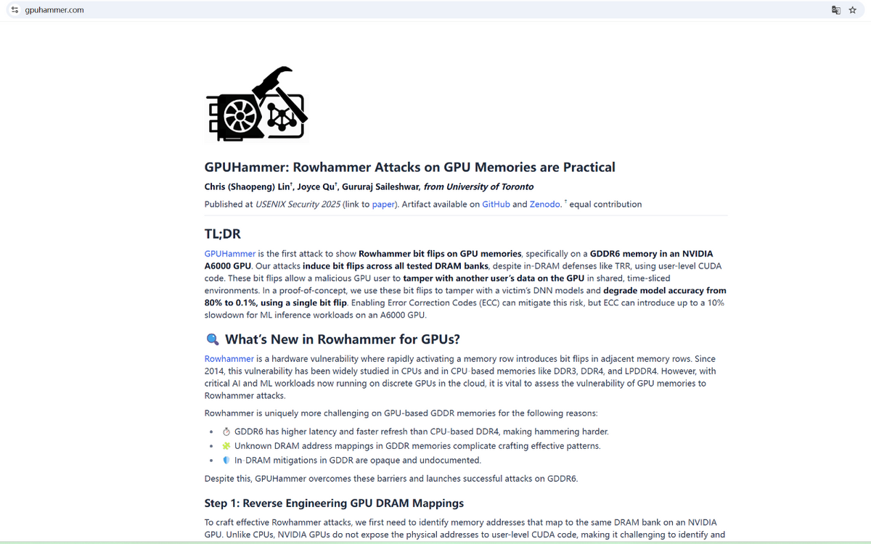Open the Zenodo artifact link

click(x=545, y=205)
